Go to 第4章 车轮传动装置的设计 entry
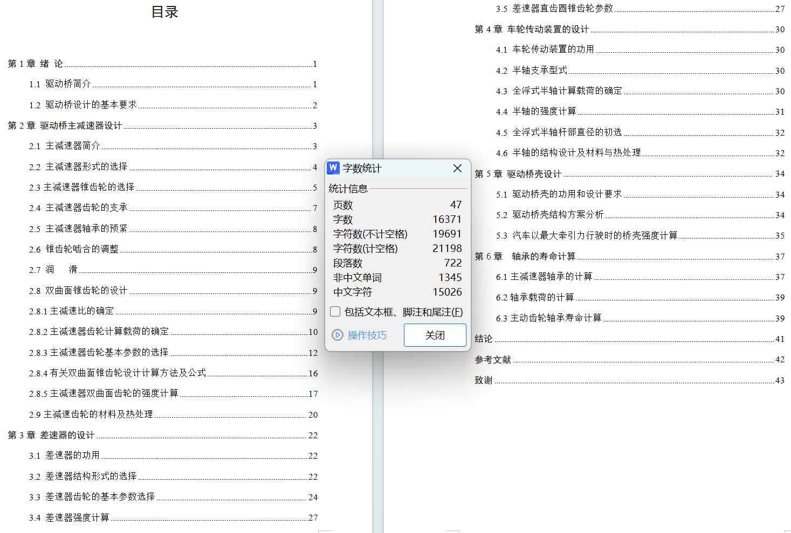This screenshot has height=533, width=791. [532, 29]
